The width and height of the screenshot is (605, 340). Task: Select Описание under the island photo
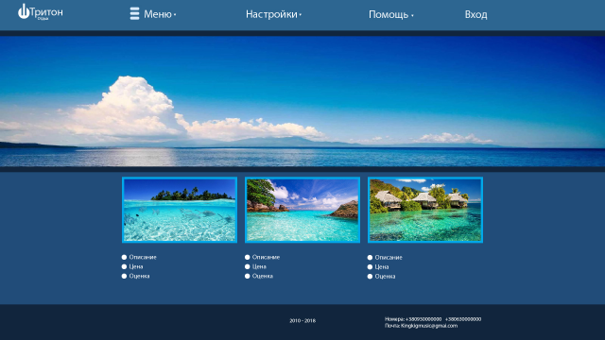point(139,257)
